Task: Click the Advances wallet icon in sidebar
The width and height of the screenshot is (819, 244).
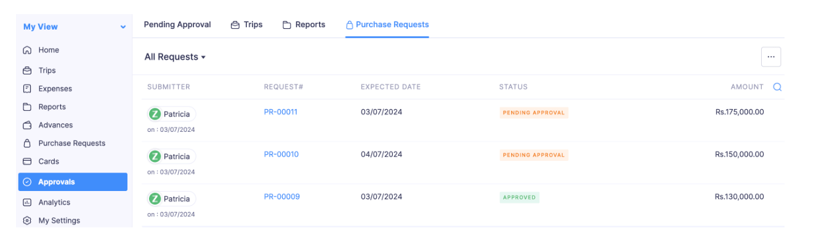Action: pyautogui.click(x=27, y=125)
